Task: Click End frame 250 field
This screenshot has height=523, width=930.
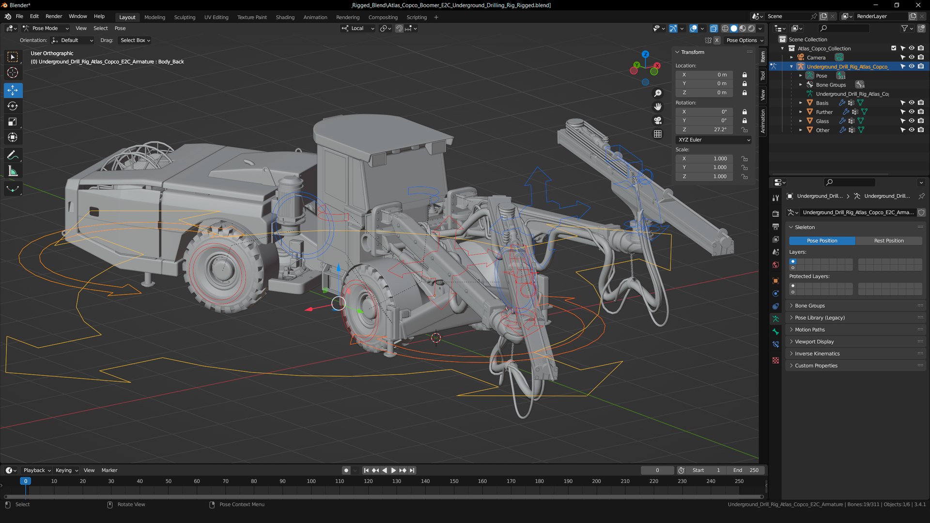Action: tap(746, 470)
